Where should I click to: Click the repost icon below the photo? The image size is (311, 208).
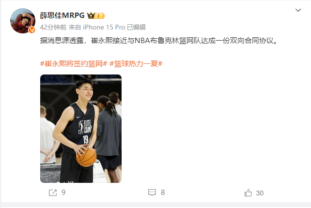[x=53, y=193]
